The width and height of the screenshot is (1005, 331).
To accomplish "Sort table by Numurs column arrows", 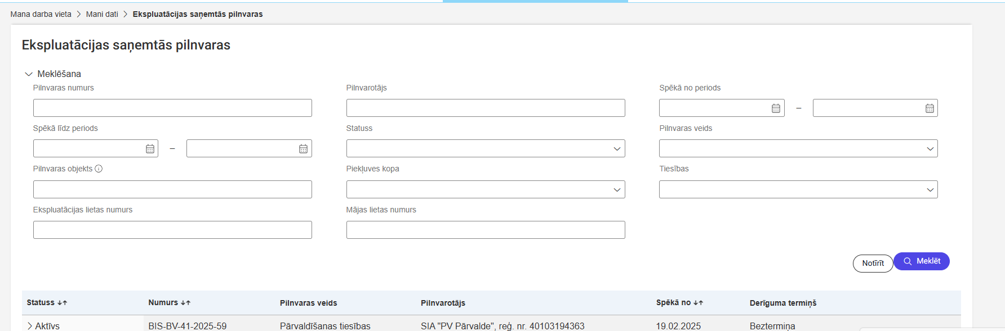I will (x=185, y=303).
